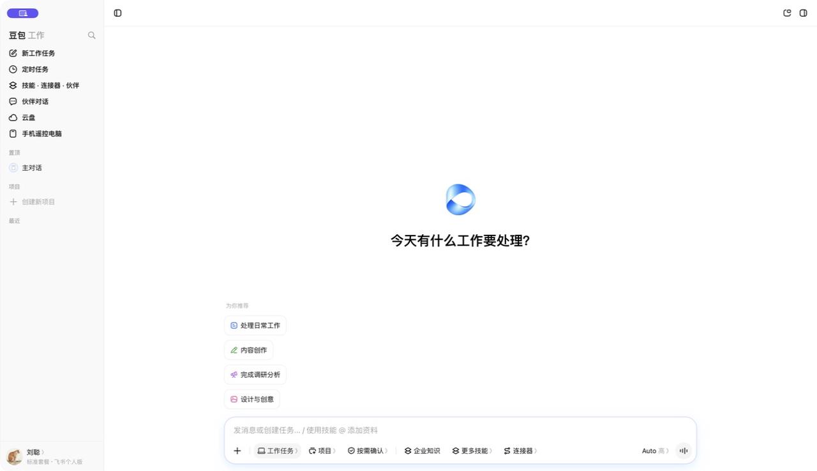Open the top-right window-with-badge icon
817x471 pixels.
click(x=787, y=13)
